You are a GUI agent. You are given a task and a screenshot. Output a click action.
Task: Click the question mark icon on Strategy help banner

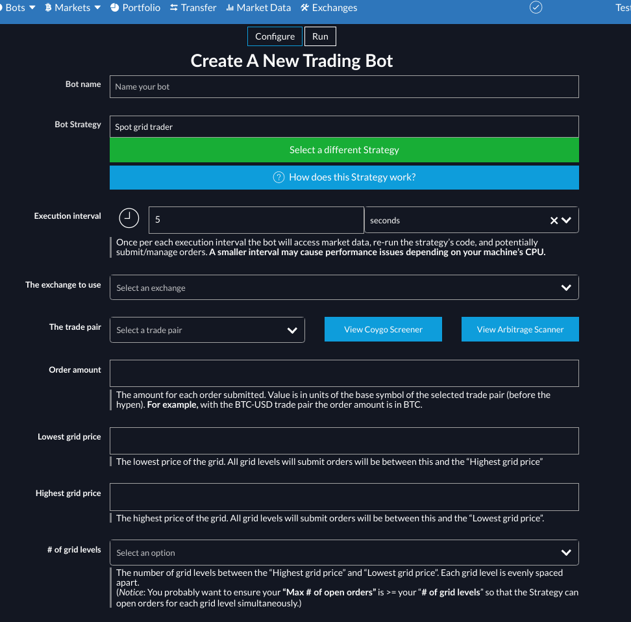(x=278, y=177)
